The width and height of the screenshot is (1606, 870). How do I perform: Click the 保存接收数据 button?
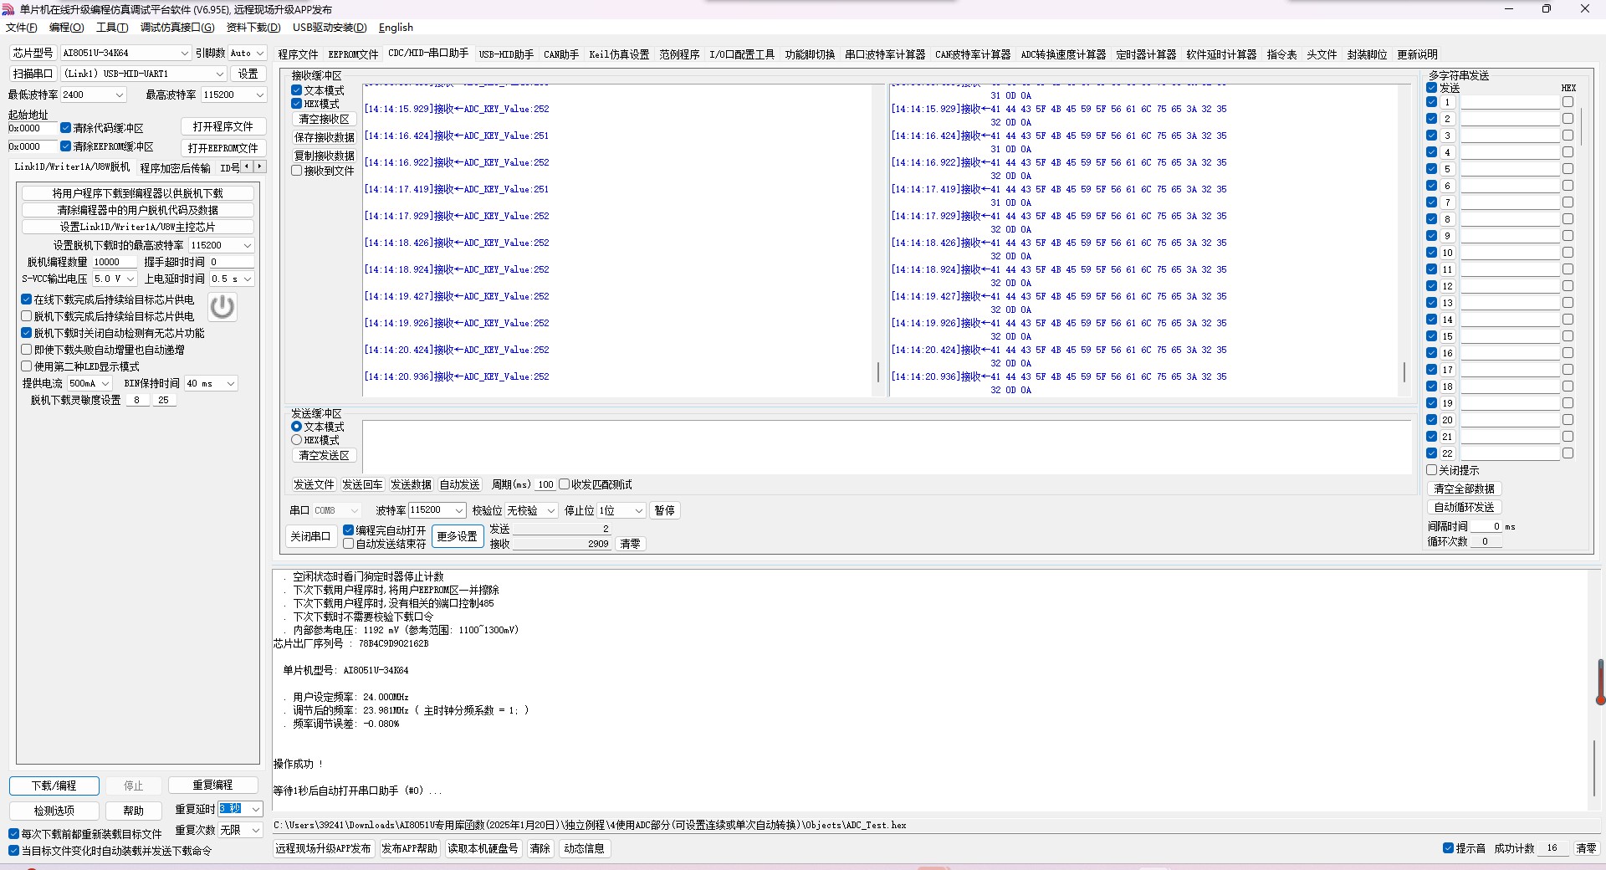pyautogui.click(x=324, y=137)
